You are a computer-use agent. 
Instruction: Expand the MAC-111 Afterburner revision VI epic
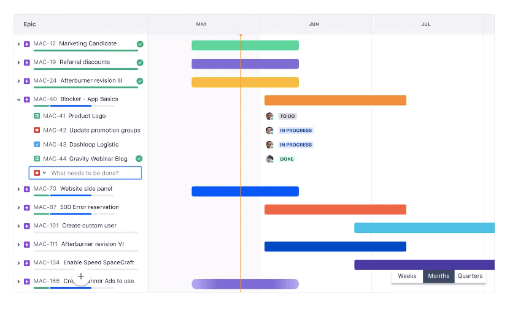[x=18, y=245]
